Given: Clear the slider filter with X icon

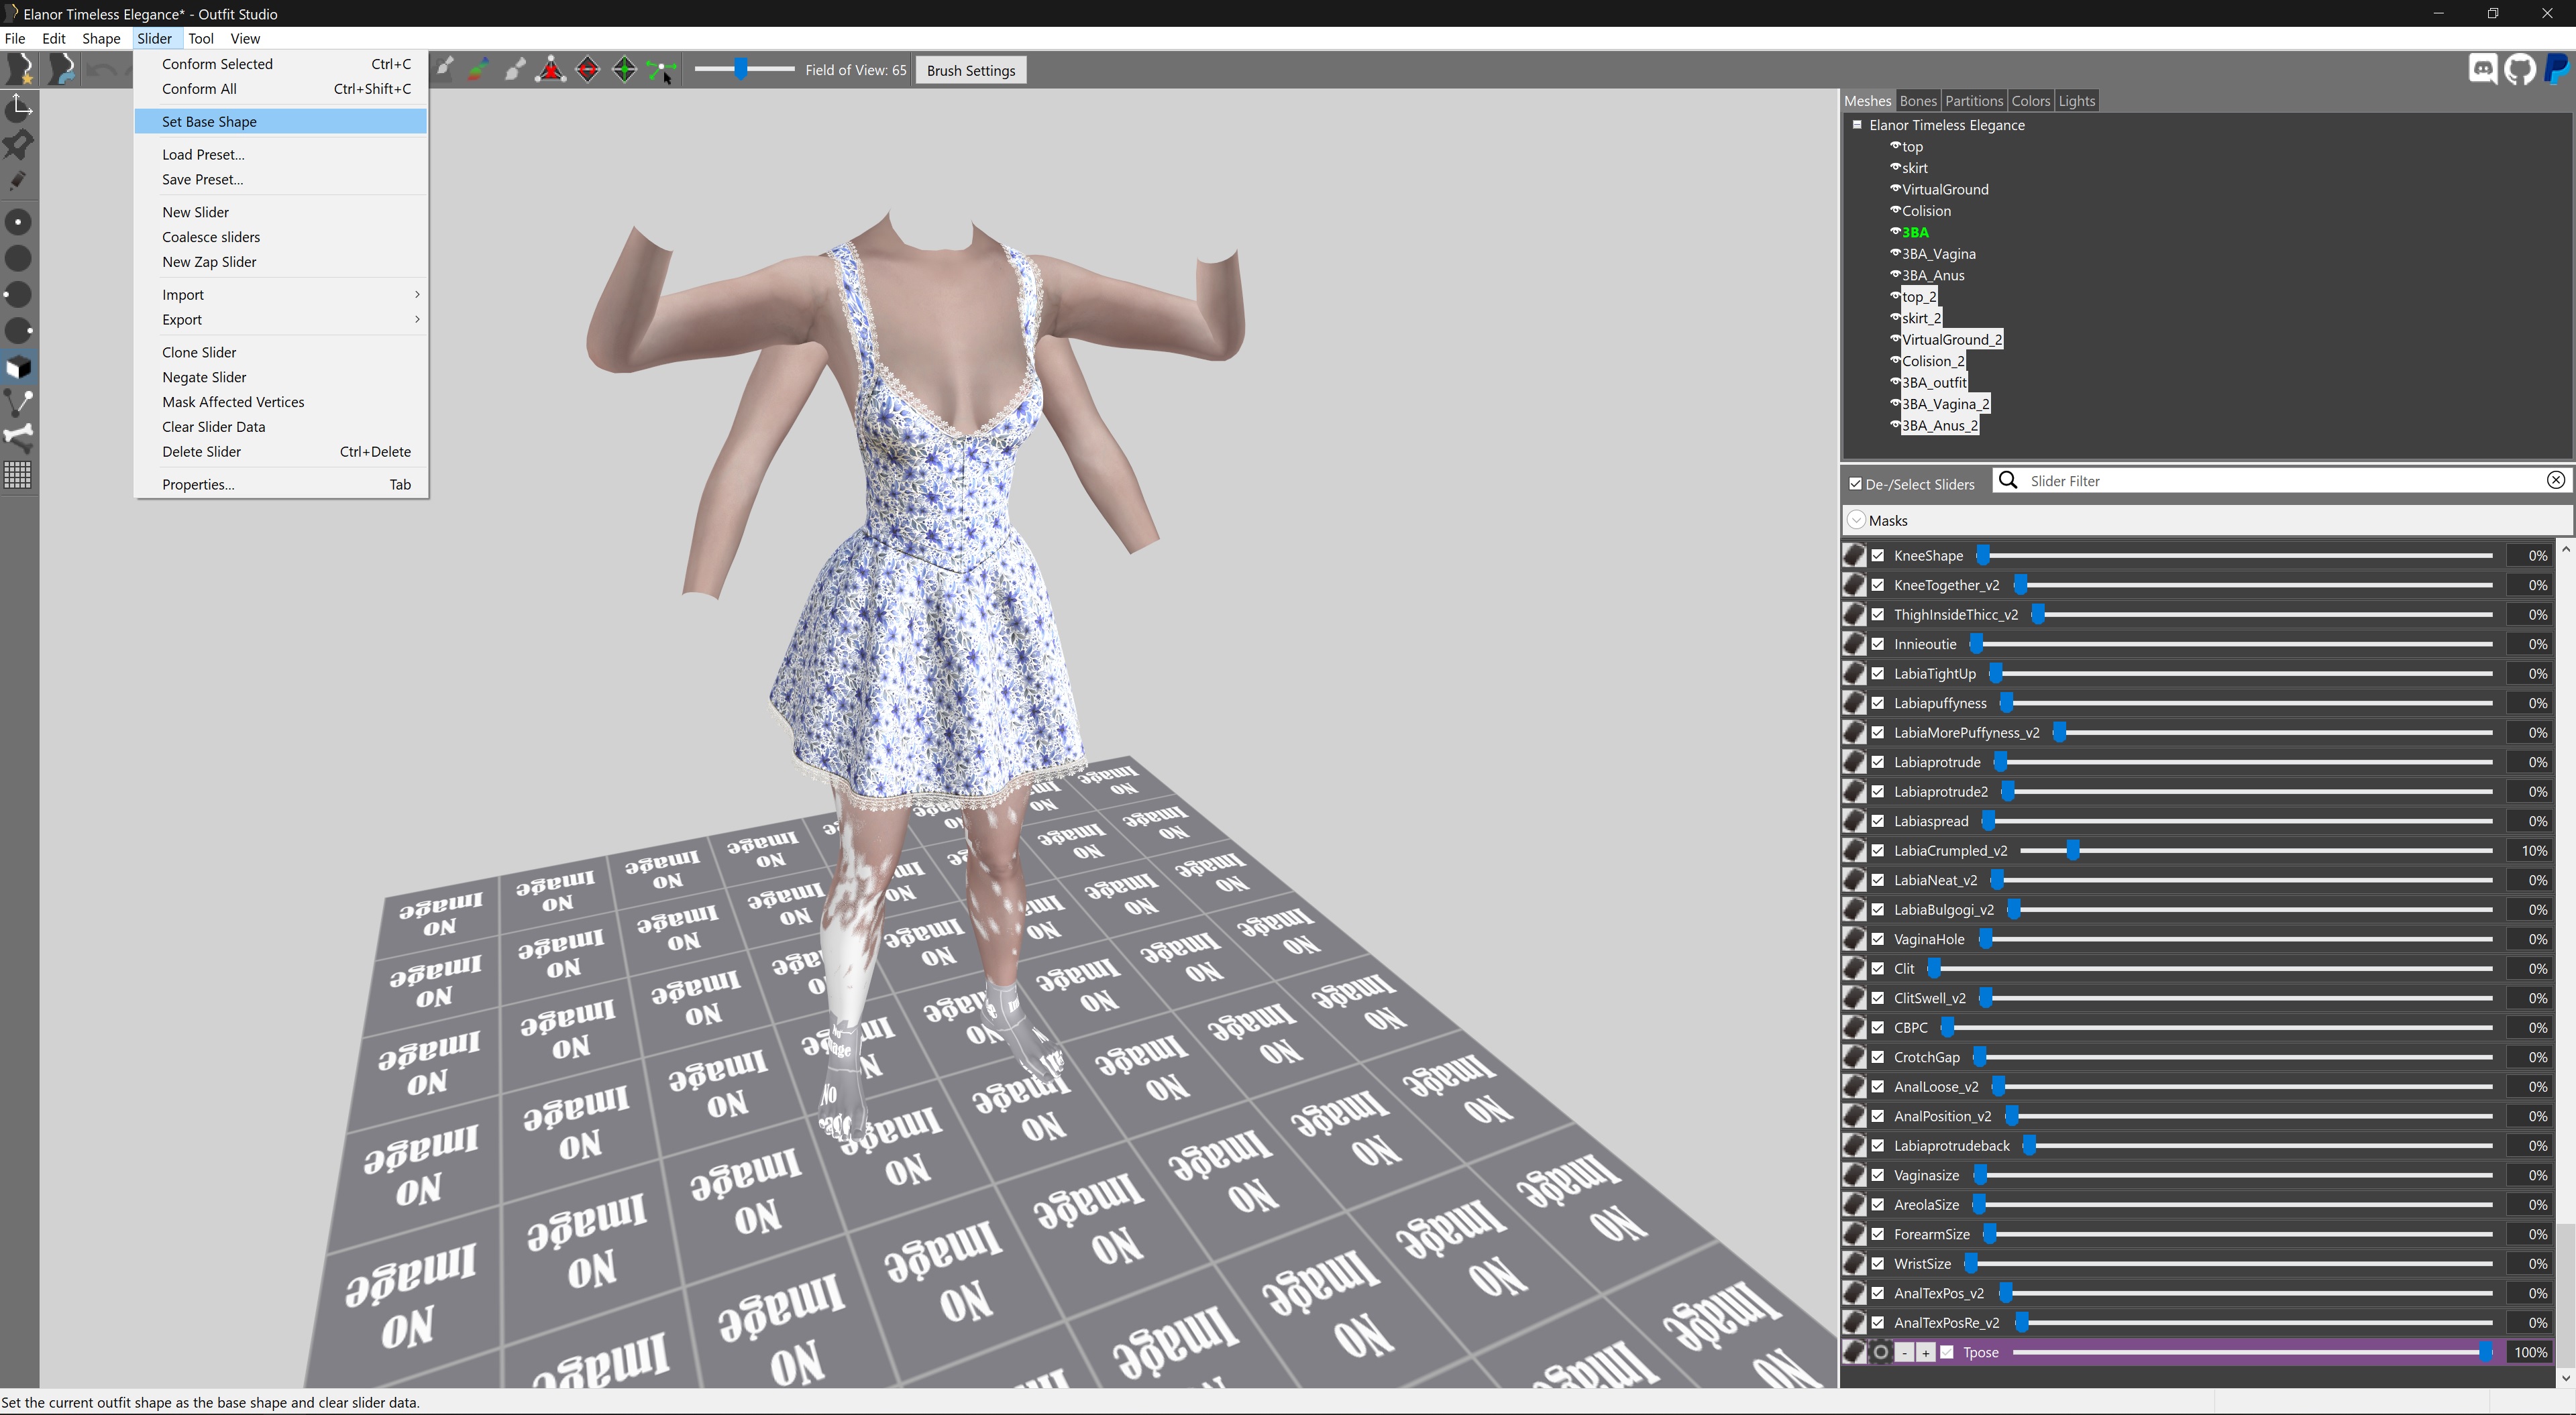Looking at the screenshot, I should point(2555,480).
